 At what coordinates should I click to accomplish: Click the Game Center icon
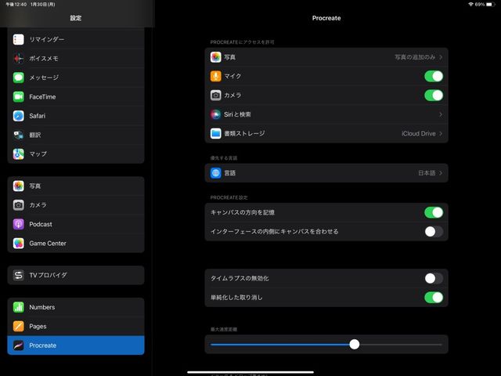coord(19,244)
